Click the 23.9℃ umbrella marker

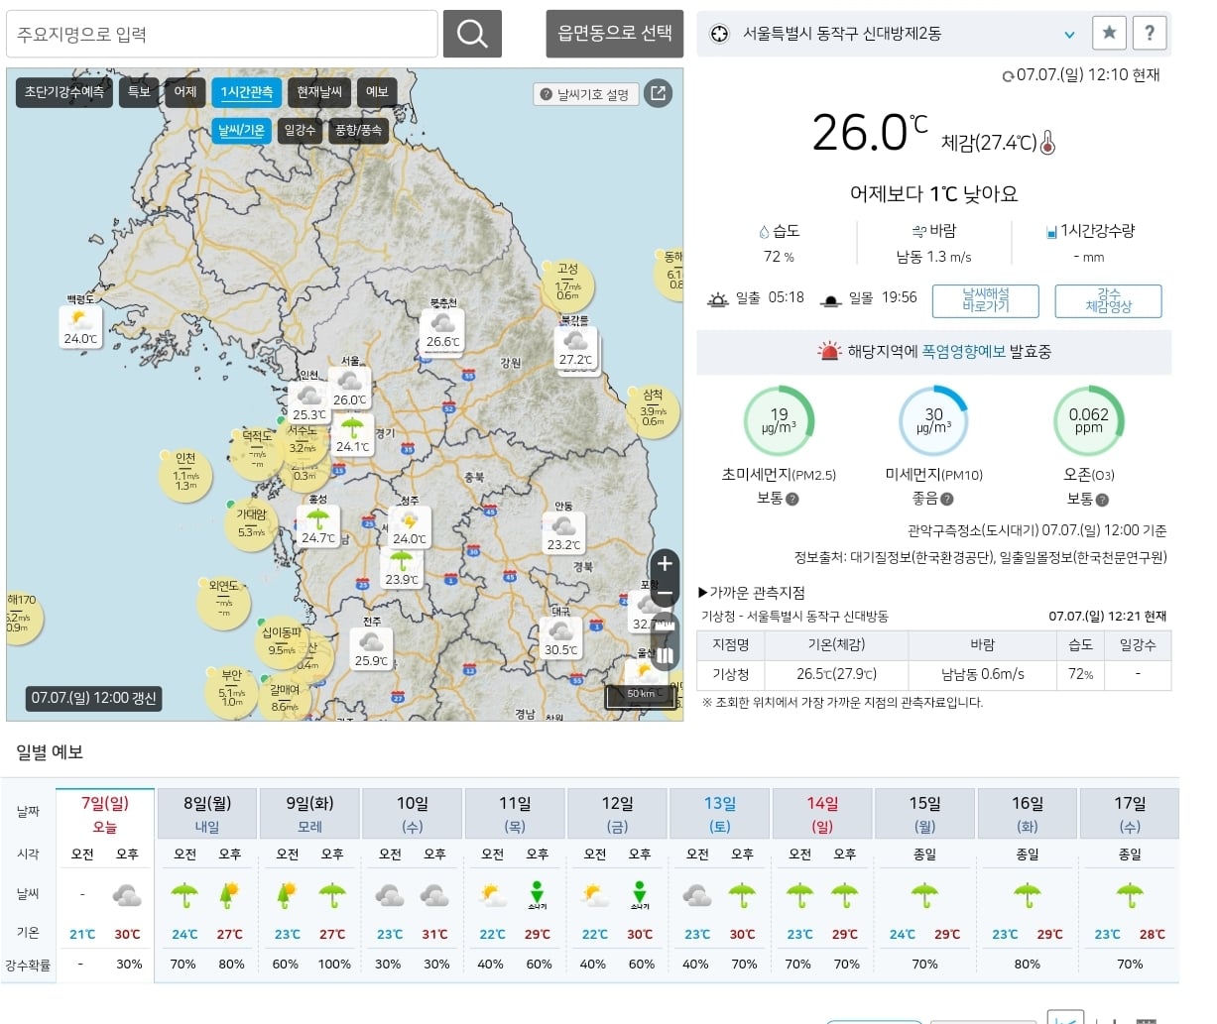[x=402, y=568]
